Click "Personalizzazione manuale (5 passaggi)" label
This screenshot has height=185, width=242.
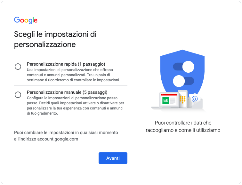click(x=67, y=92)
